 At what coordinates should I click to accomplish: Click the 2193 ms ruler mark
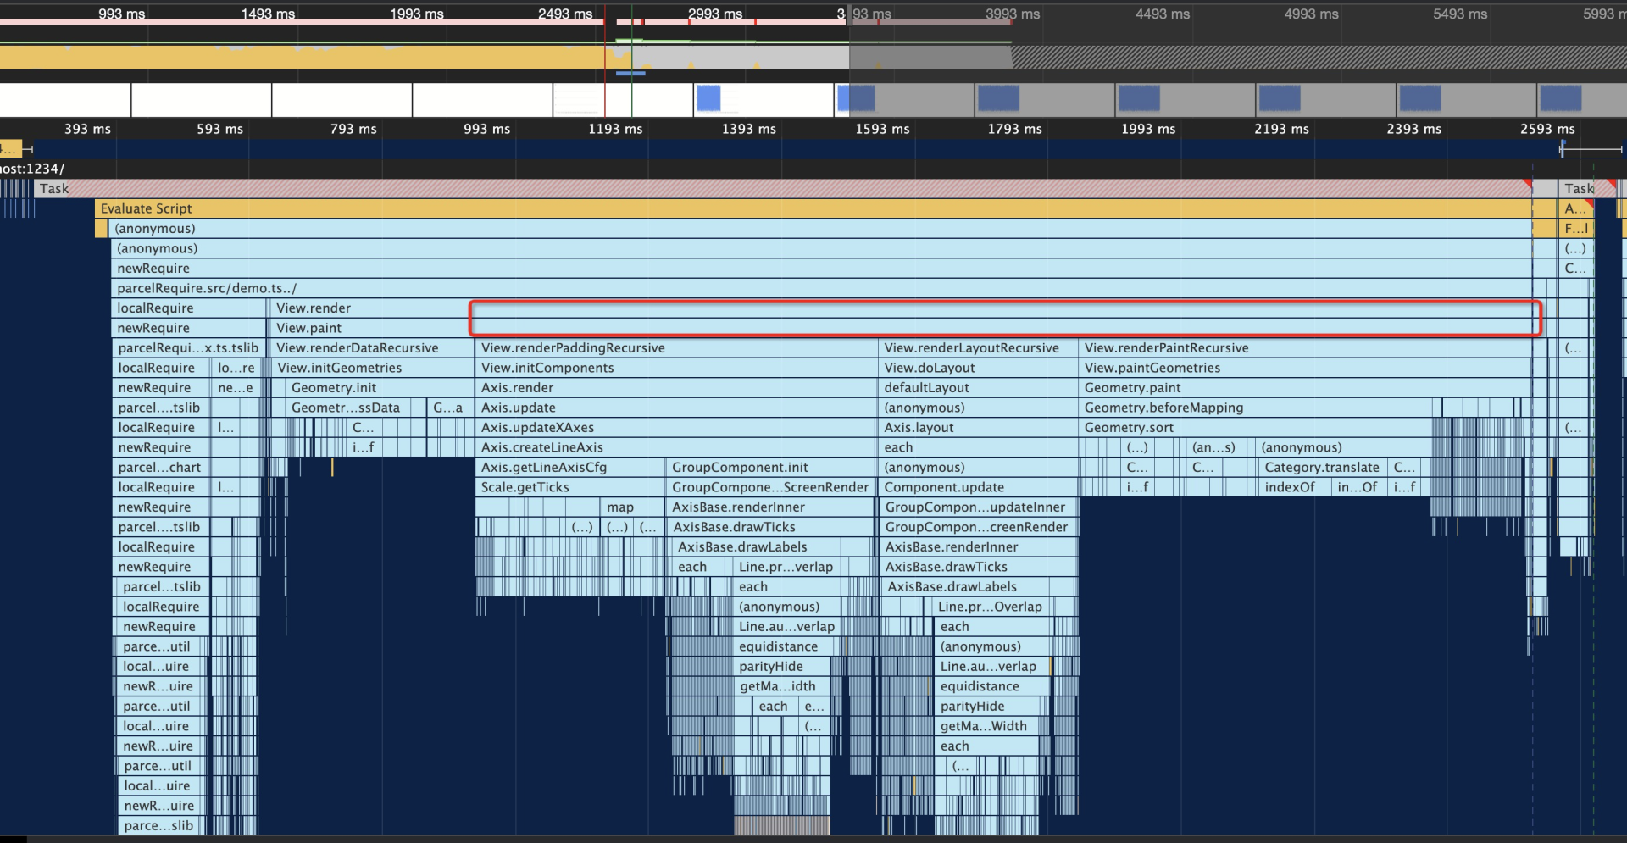[1281, 129]
